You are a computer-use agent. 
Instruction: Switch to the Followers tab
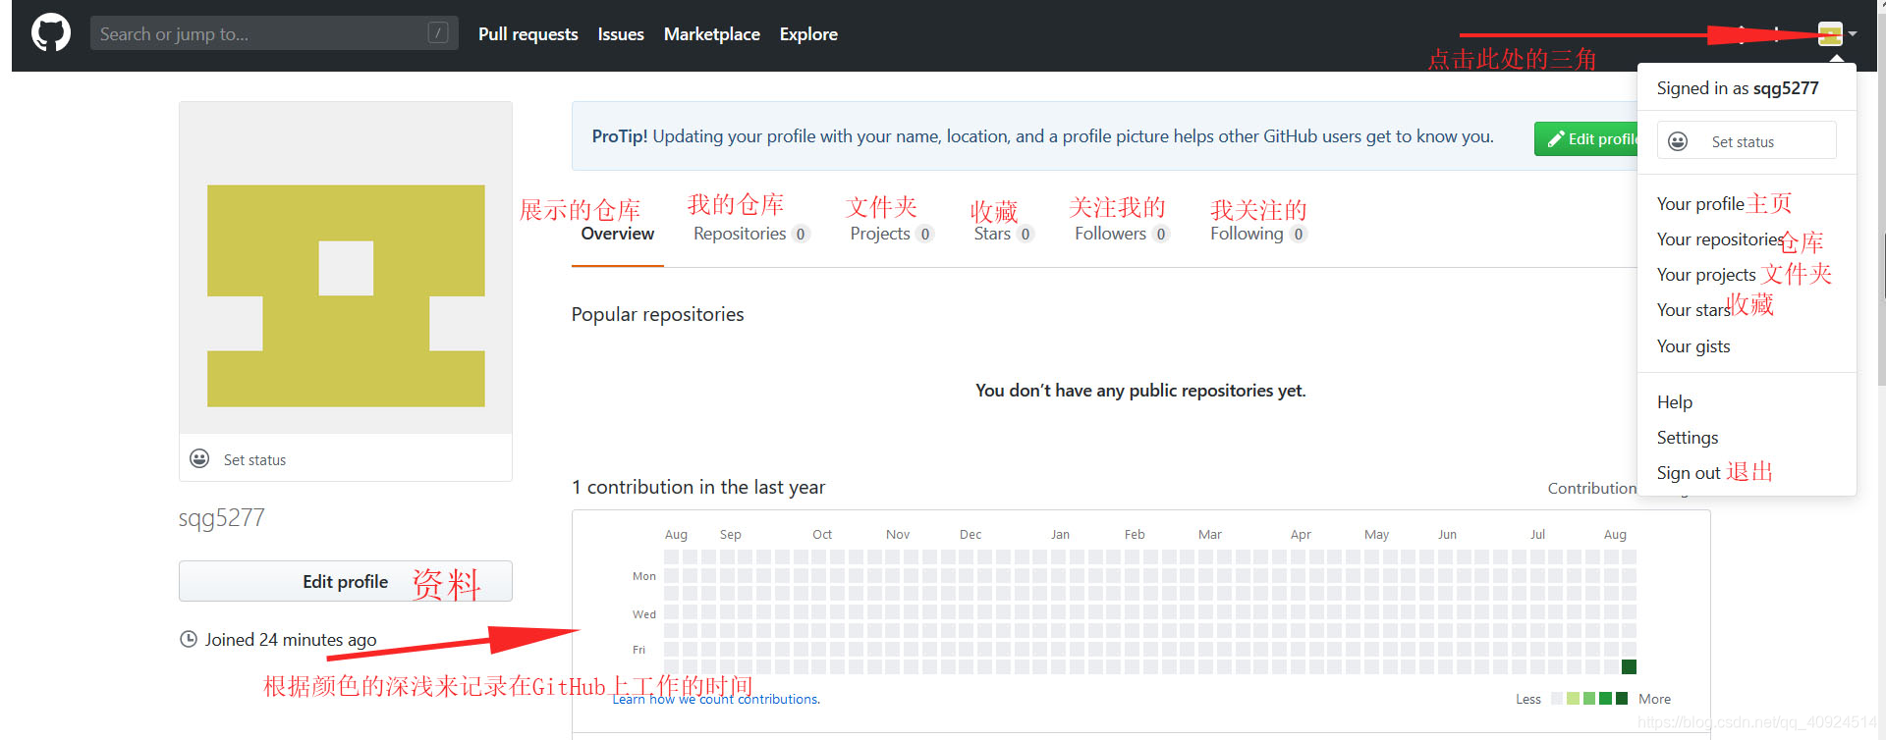(1122, 234)
